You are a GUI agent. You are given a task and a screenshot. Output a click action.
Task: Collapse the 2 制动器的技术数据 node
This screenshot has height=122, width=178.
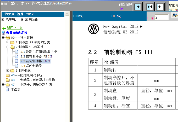click(8, 47)
